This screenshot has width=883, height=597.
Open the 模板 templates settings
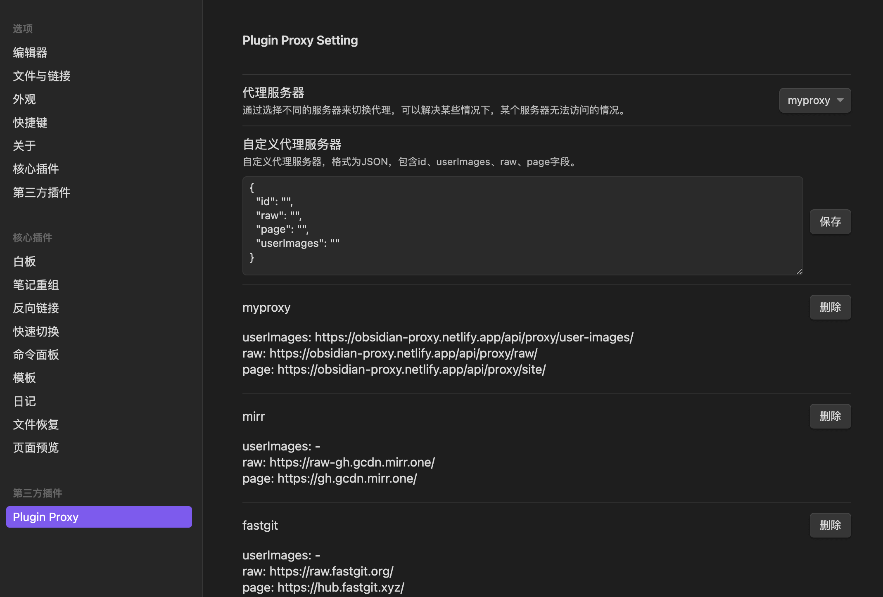pyautogui.click(x=24, y=378)
